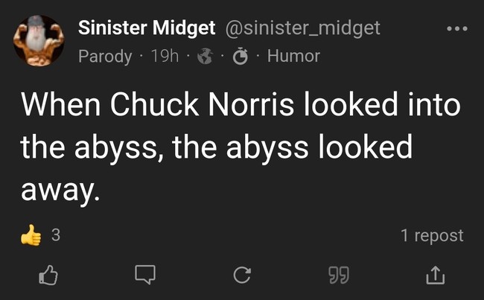Select the Humor category tag
Viewport: 484px width, 300px height.
coord(293,56)
